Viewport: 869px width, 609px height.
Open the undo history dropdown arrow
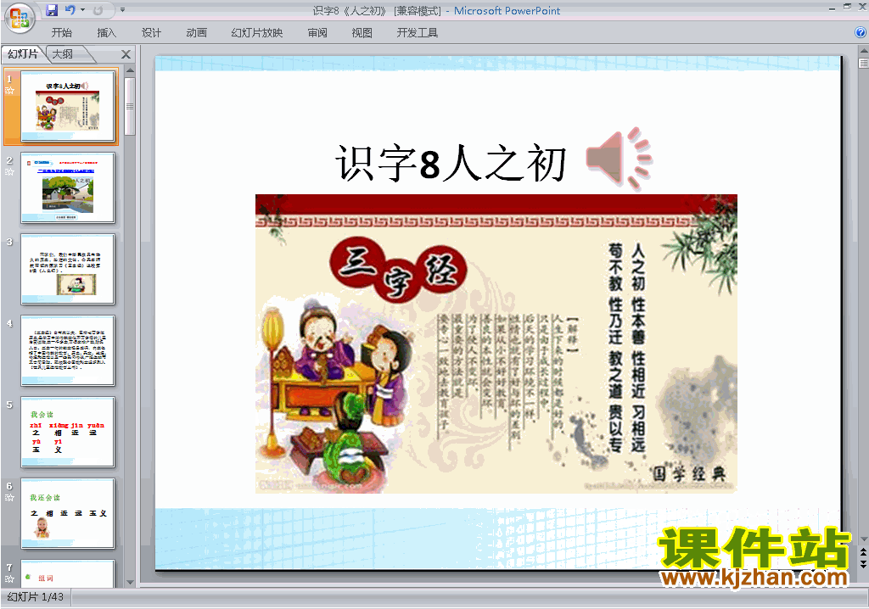click(82, 10)
